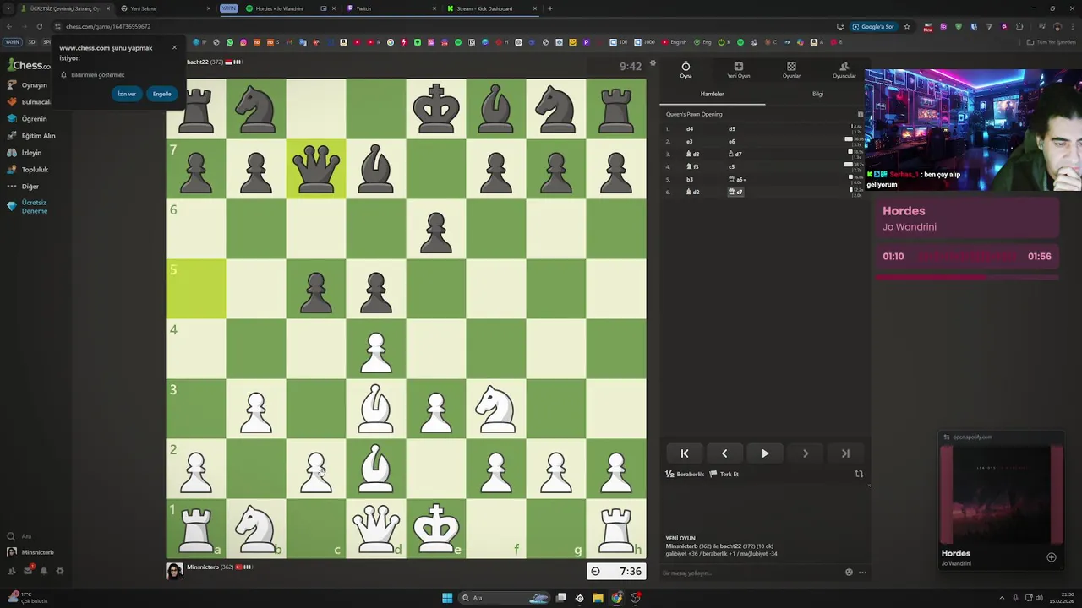The height and width of the screenshot is (608, 1082).
Task: Select the queen a5+ move
Action: 736,180
